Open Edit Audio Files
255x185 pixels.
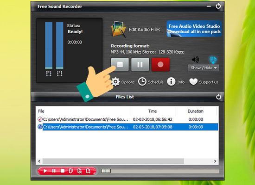coord(135,30)
